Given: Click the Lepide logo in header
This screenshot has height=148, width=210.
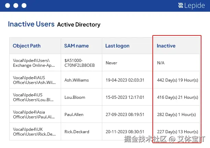Looking at the screenshot, I should (x=191, y=6).
